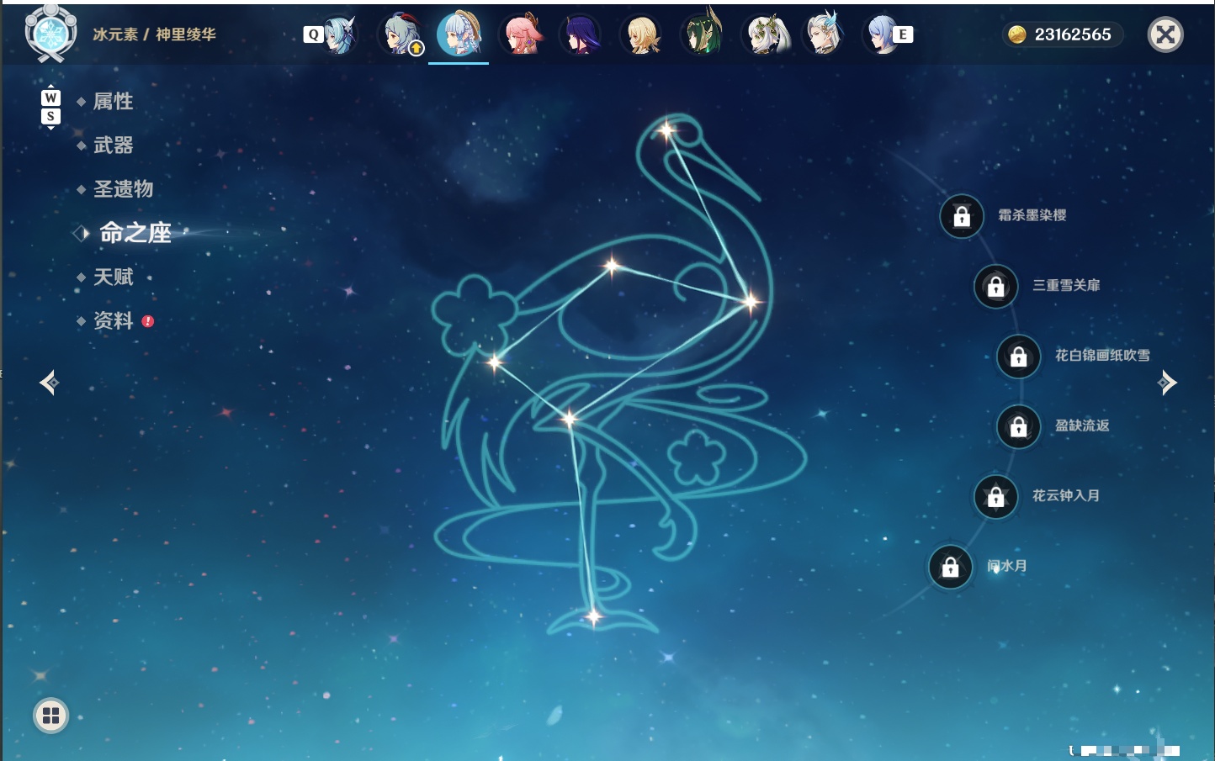The height and width of the screenshot is (761, 1215).
Task: Switch to the 武器 weapon tab
Action: pyautogui.click(x=113, y=145)
